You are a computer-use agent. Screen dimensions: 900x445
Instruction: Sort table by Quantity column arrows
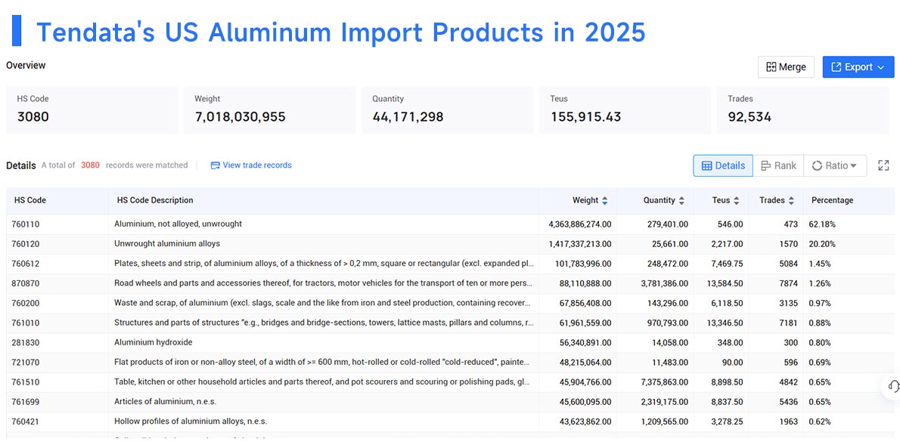point(681,201)
